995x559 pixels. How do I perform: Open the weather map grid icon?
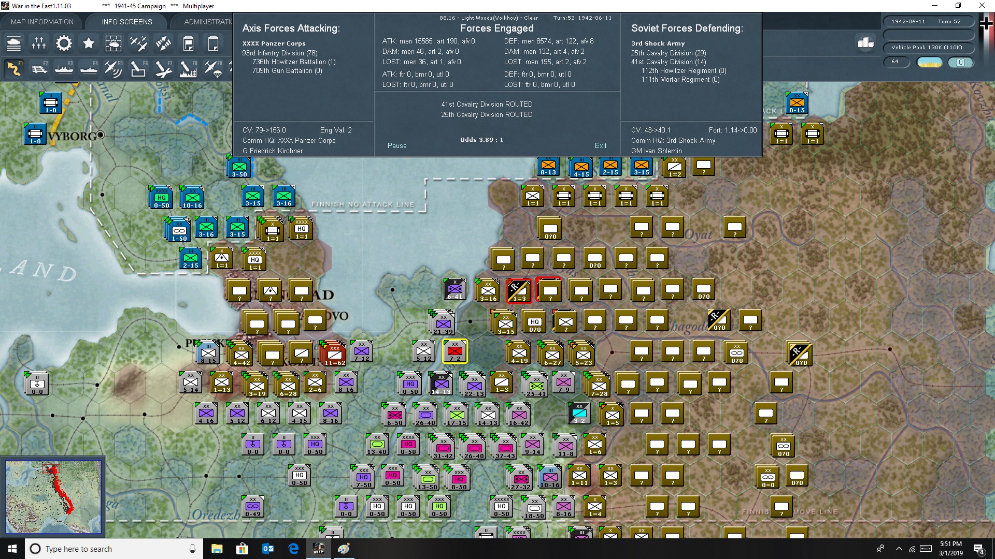click(x=113, y=43)
